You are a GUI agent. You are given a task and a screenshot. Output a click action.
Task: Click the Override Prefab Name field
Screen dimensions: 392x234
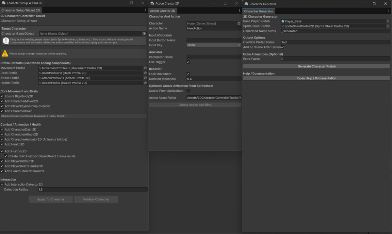[x=335, y=42]
